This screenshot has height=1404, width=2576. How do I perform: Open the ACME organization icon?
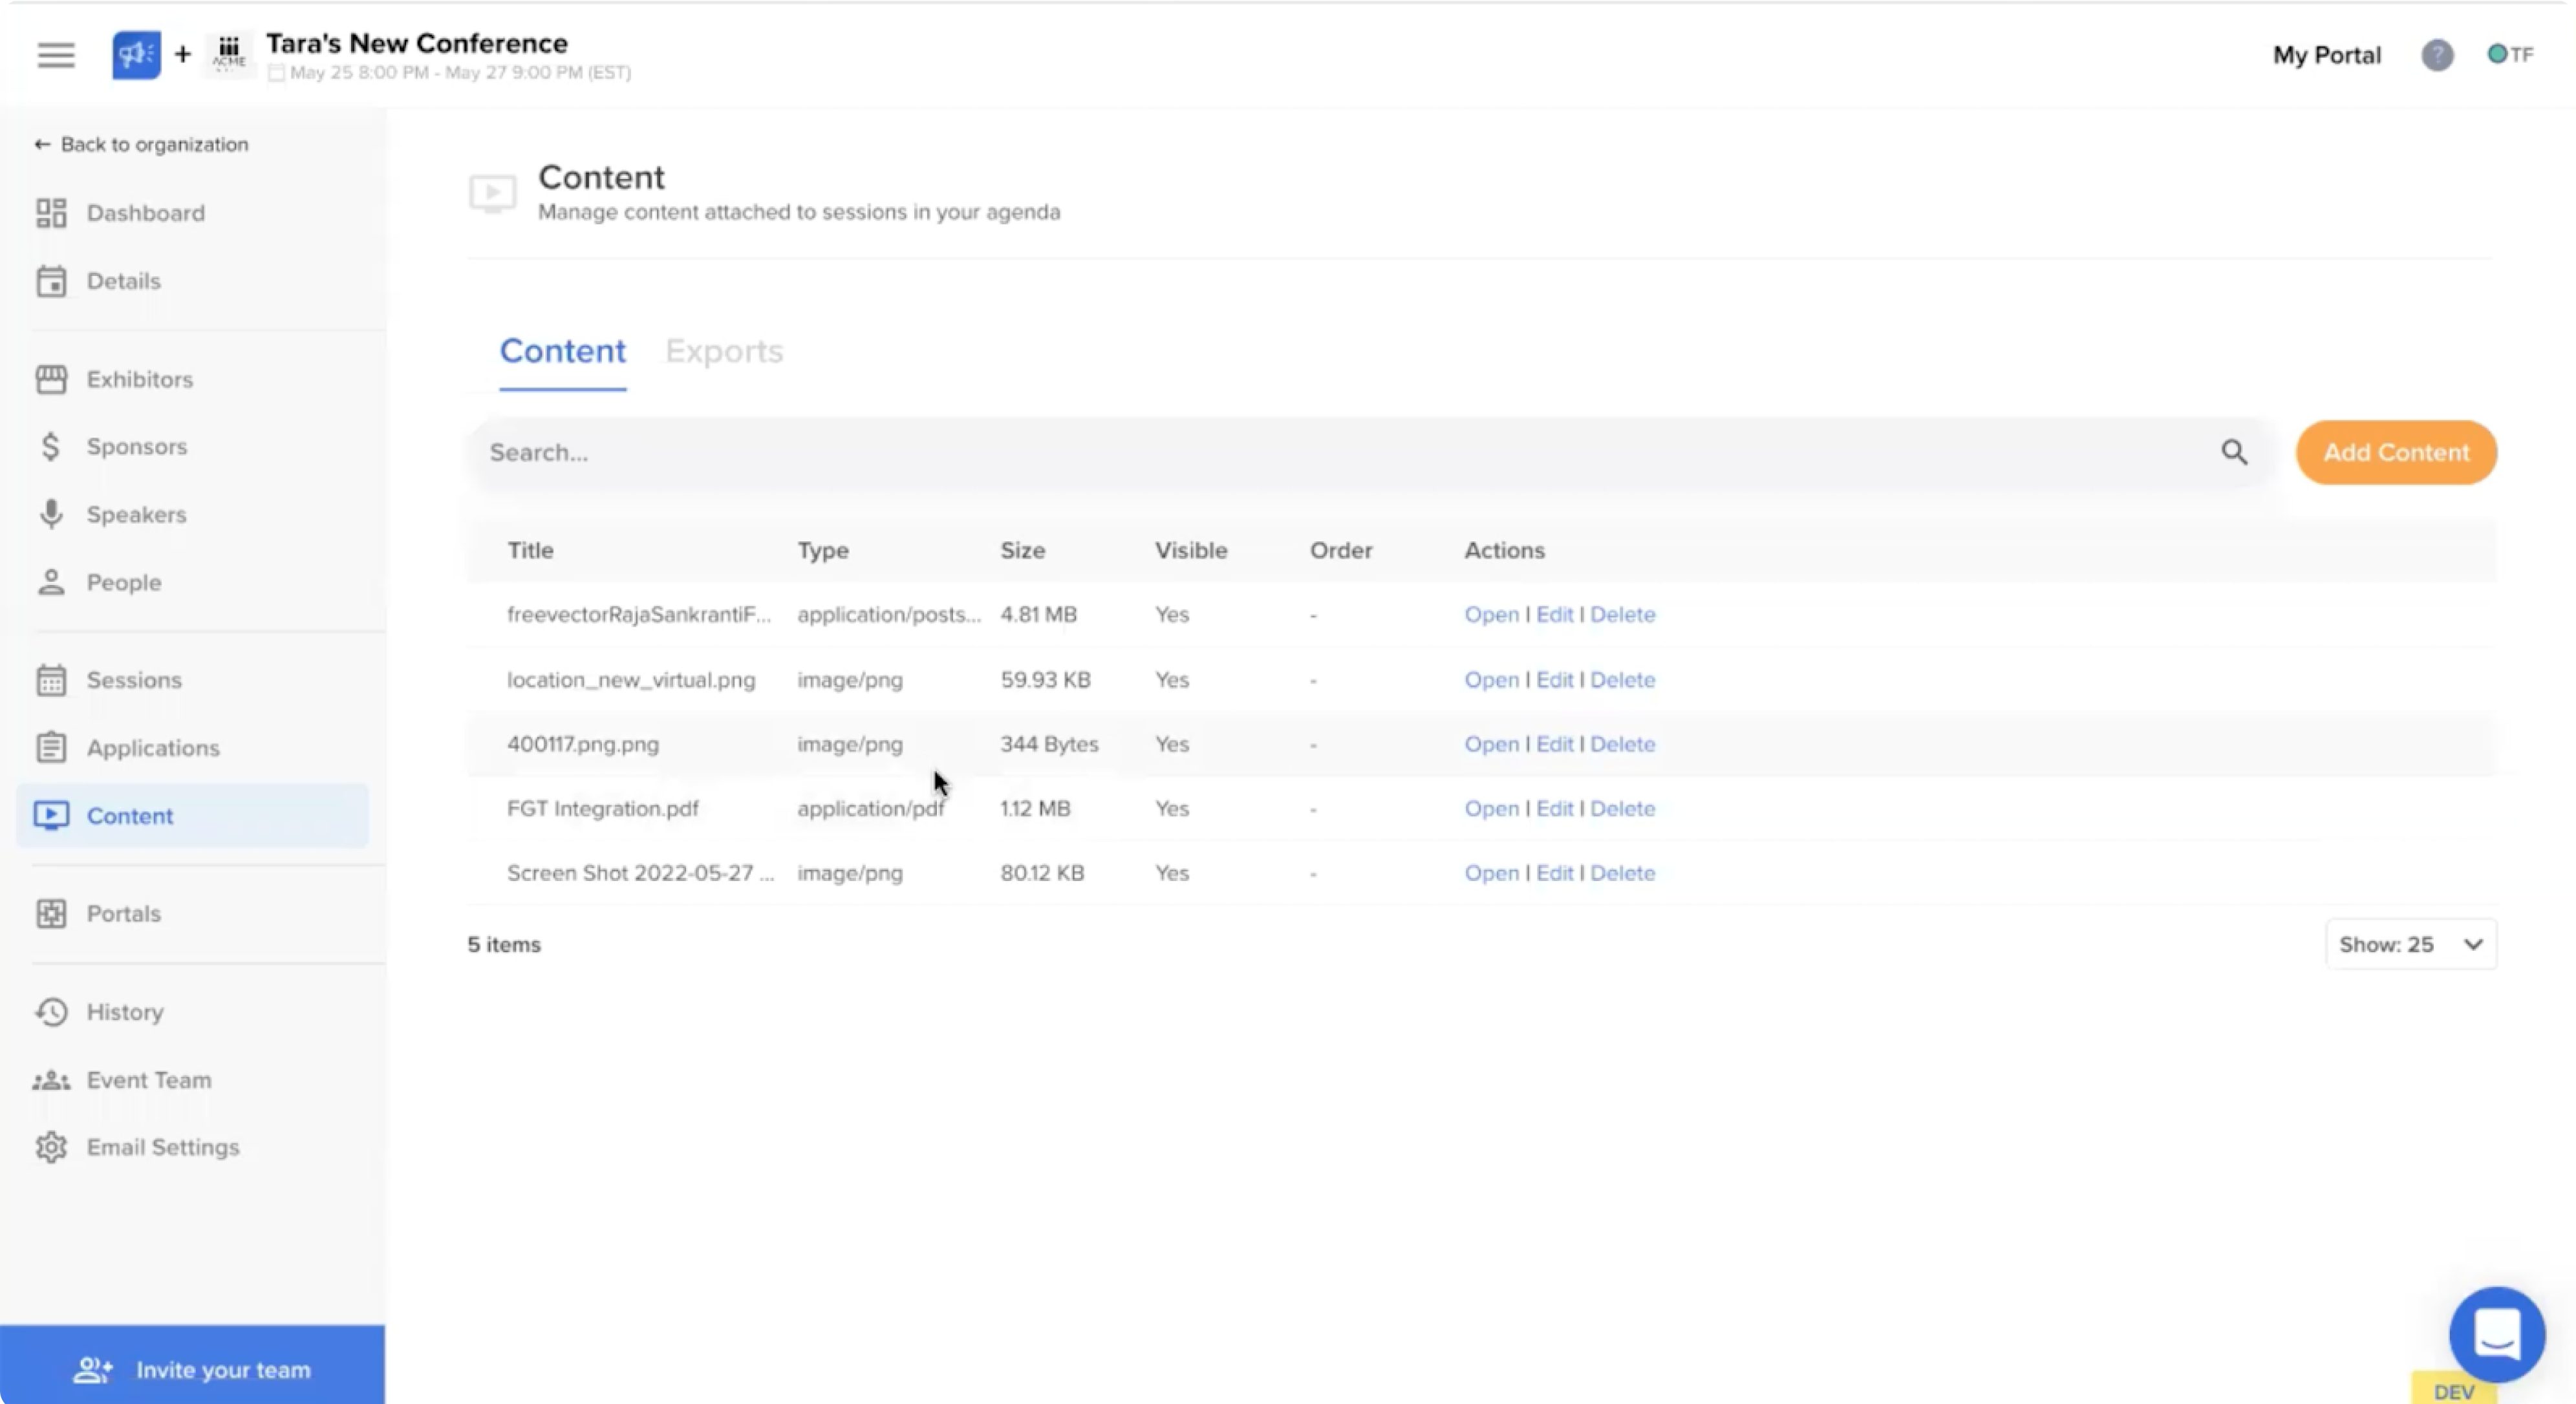[x=228, y=55]
